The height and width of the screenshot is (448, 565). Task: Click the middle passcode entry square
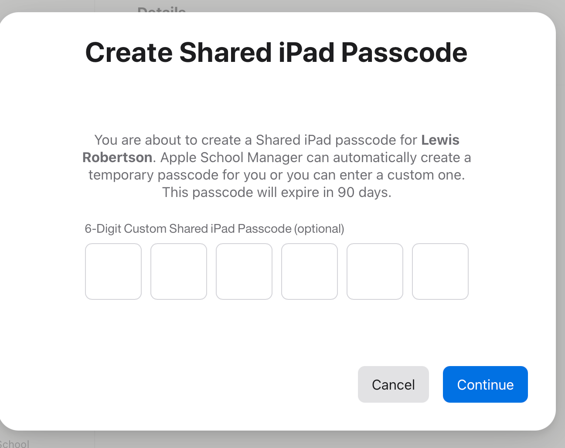pyautogui.click(x=276, y=271)
